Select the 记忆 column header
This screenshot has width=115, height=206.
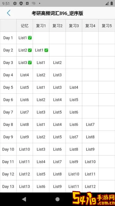tap(25, 26)
